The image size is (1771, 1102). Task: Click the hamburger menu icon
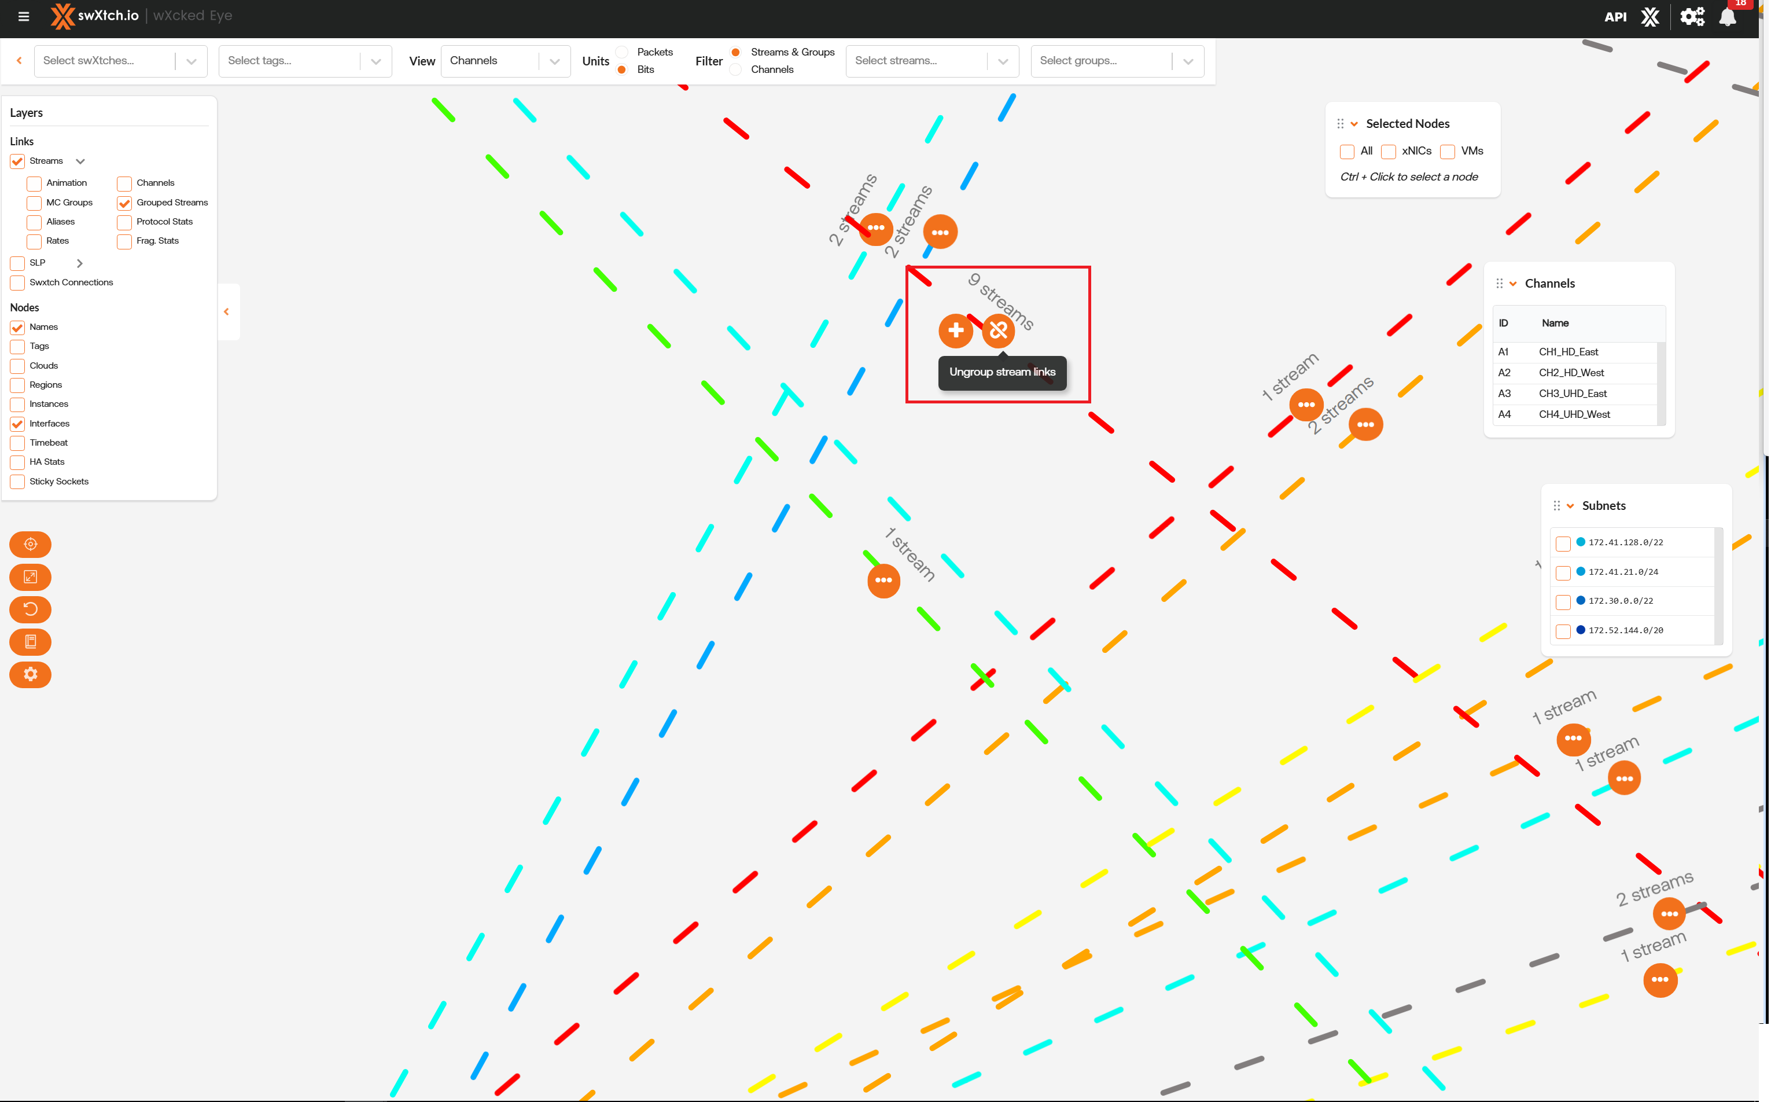point(23,16)
